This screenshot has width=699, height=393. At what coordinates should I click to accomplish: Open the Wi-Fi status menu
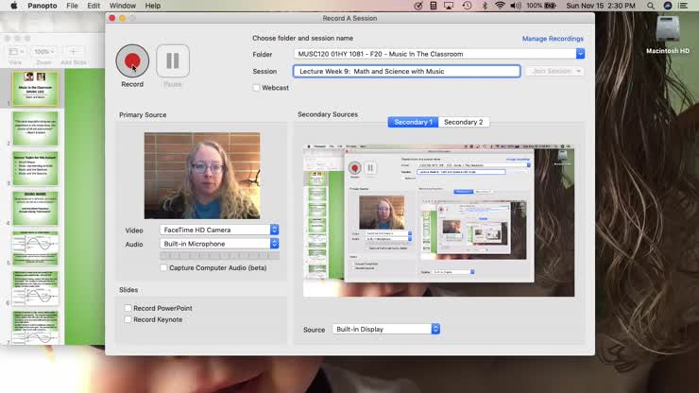[501, 6]
